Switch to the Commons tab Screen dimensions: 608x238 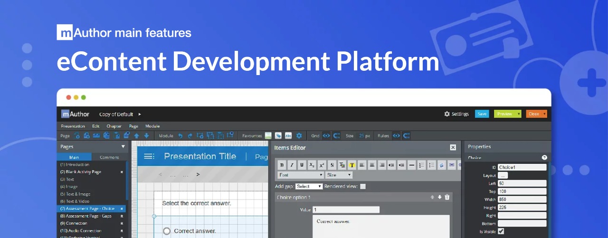(109, 157)
